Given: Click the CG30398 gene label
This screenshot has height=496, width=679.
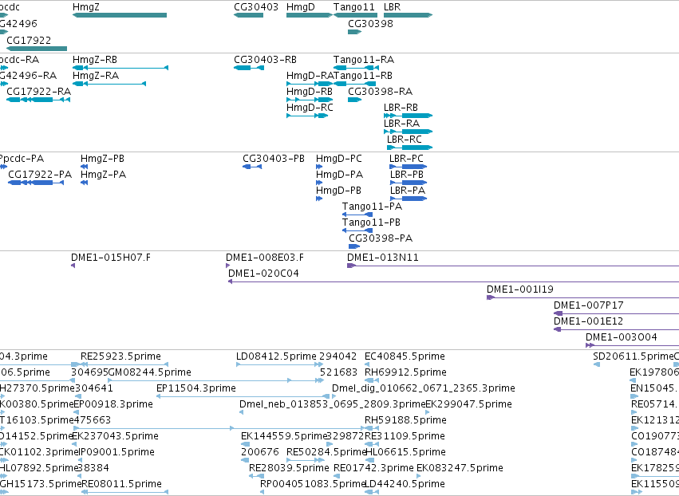Looking at the screenshot, I should coord(370,24).
